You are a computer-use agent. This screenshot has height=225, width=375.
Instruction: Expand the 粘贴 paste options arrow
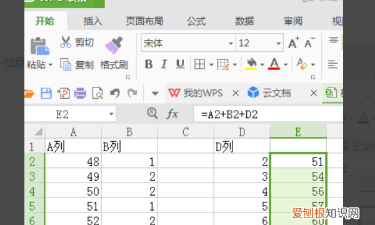click(50, 64)
